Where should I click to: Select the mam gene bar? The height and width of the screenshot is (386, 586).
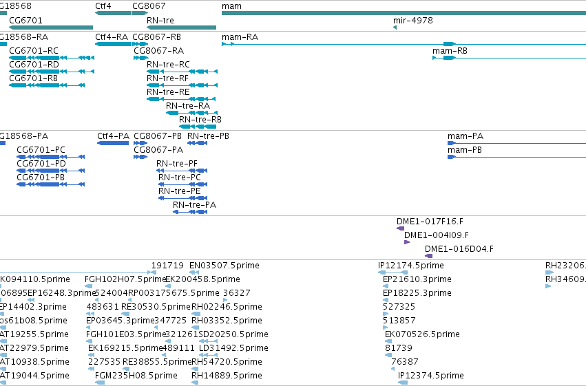point(404,13)
